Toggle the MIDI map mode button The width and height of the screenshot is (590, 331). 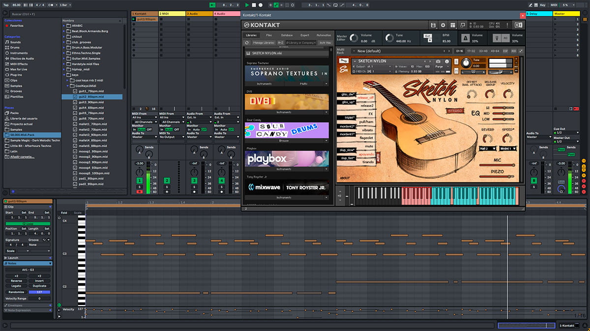pos(554,5)
